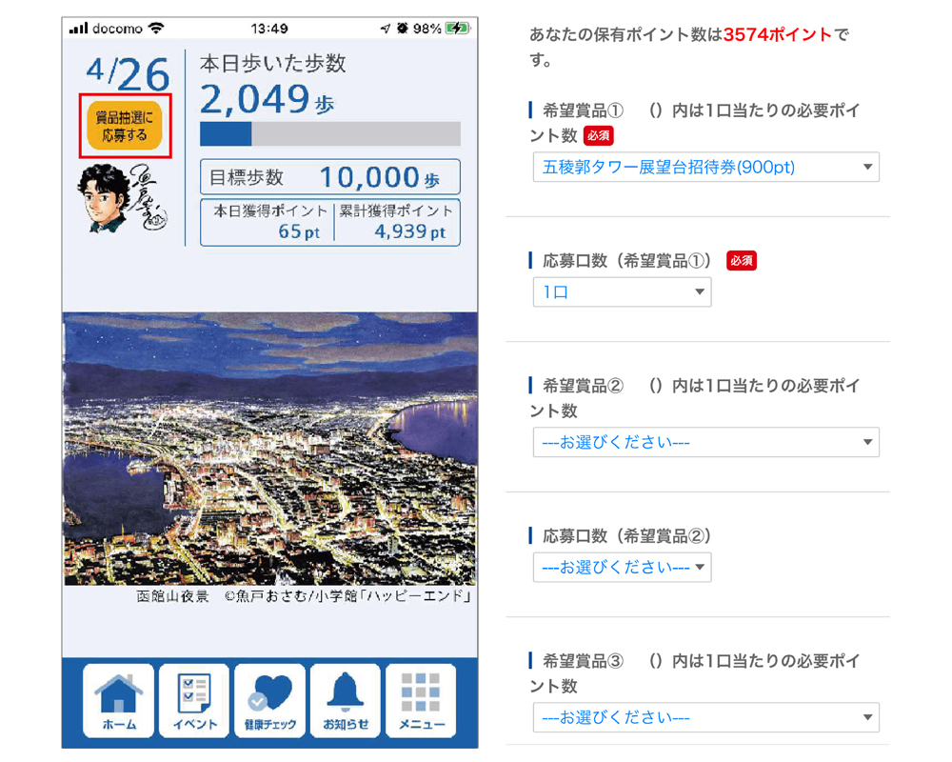Tap the alarm status icon

(403, 28)
